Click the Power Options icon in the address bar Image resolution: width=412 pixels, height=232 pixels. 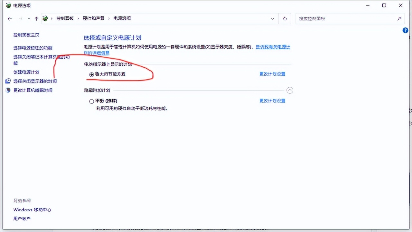pyautogui.click(x=45, y=18)
